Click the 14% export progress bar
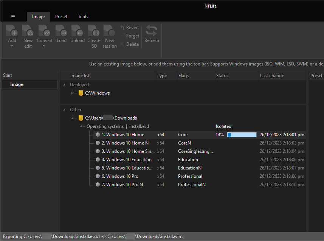 point(242,135)
